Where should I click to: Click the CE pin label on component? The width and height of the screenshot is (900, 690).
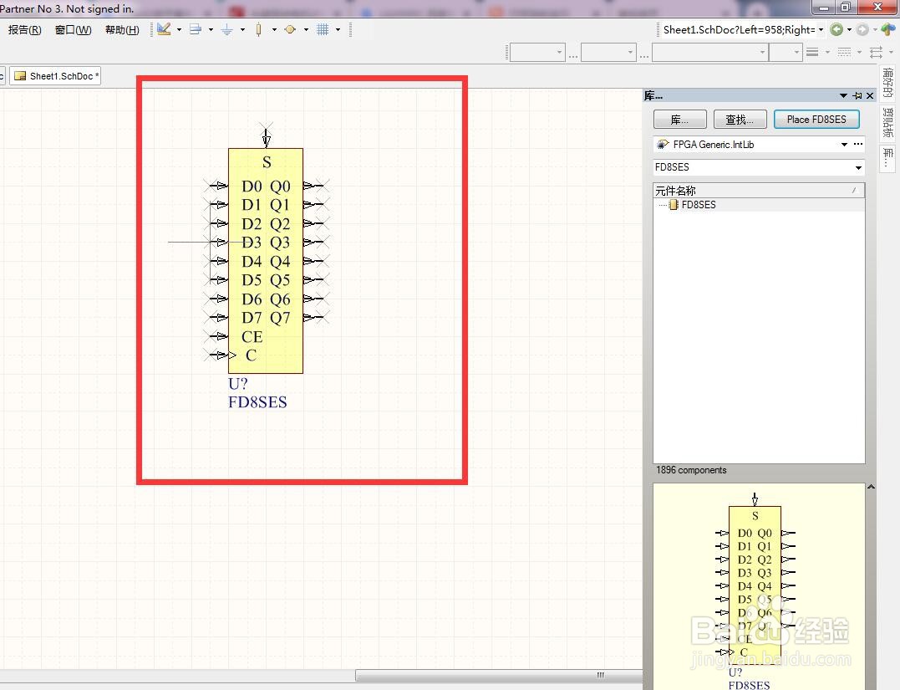252,337
